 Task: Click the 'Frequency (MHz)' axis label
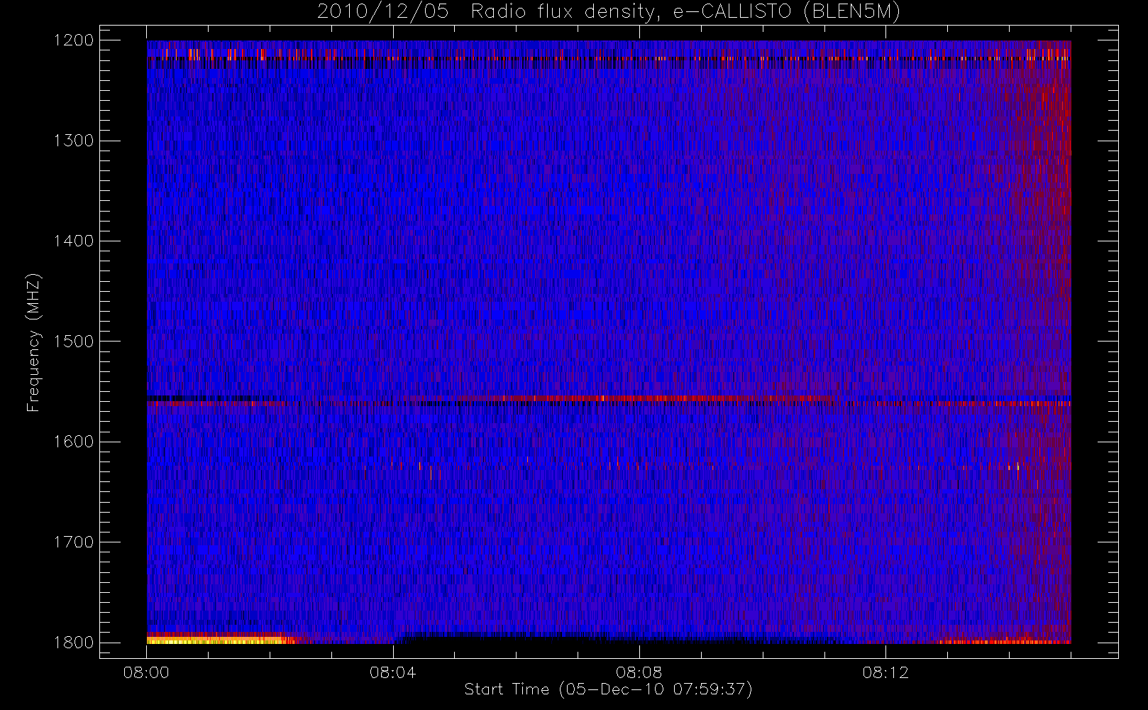[33, 342]
